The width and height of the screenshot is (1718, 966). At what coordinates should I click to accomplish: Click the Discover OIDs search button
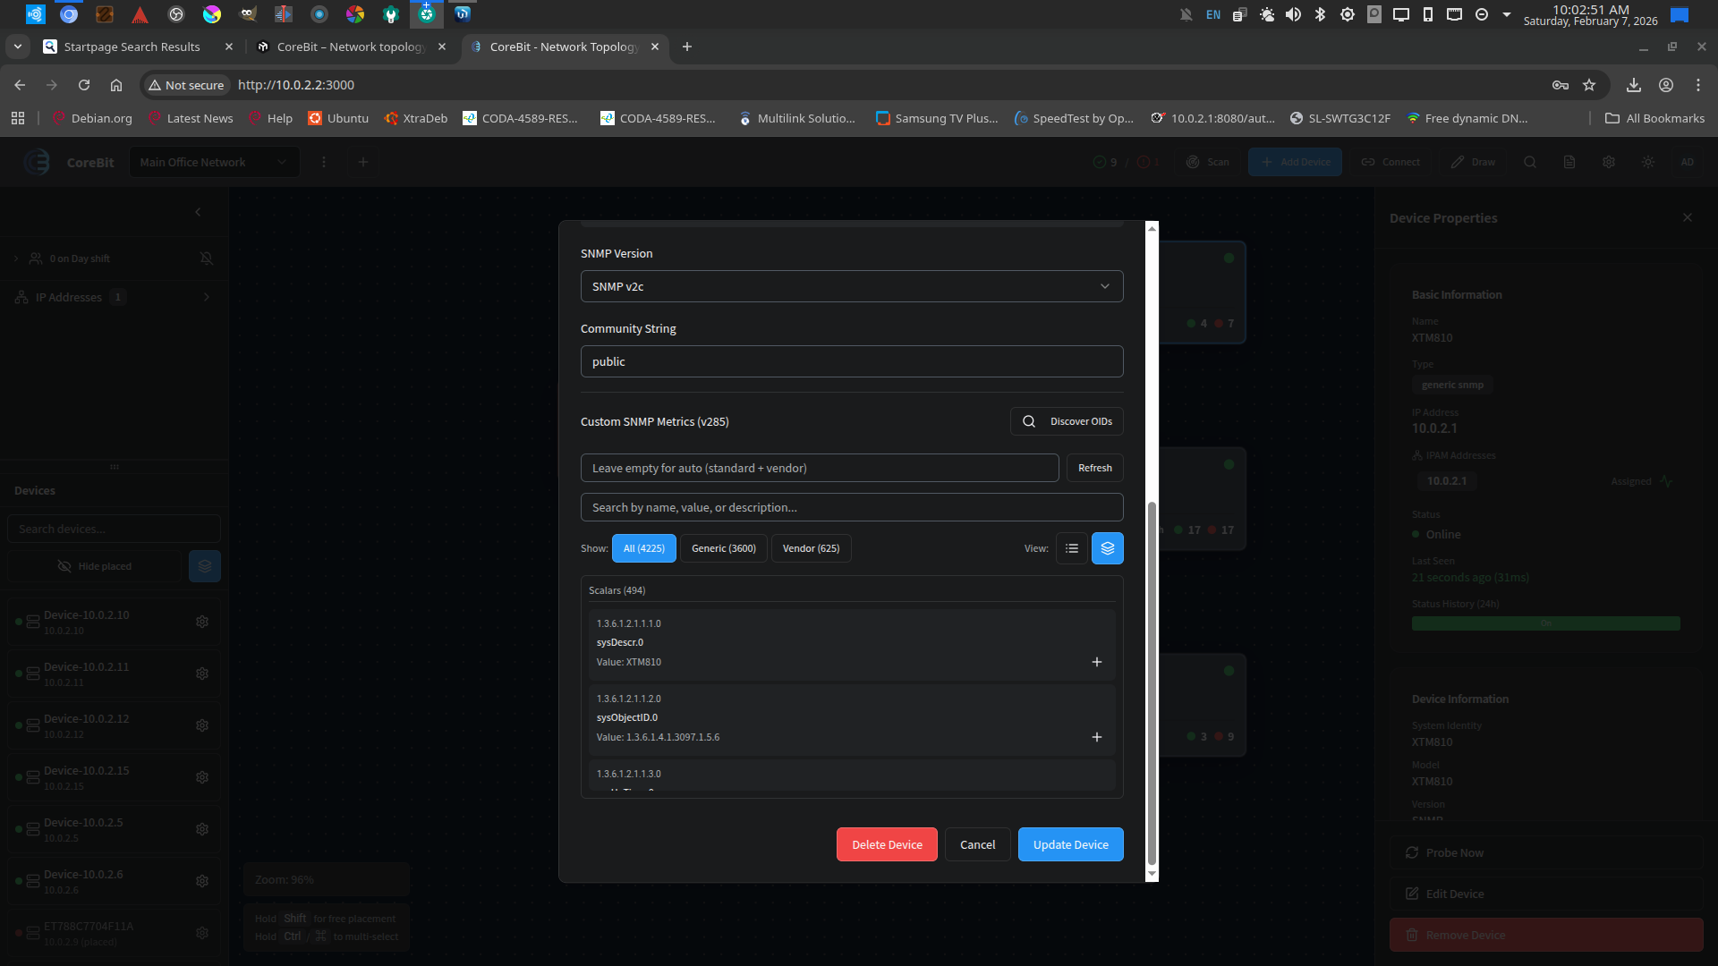tap(1067, 421)
